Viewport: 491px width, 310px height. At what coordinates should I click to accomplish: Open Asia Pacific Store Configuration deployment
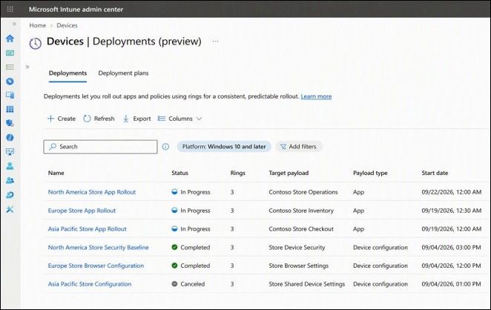tap(90, 284)
